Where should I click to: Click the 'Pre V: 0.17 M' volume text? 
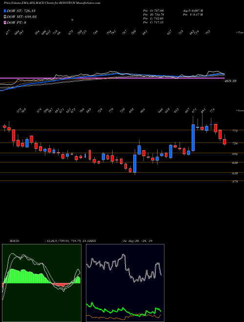pos(192,15)
